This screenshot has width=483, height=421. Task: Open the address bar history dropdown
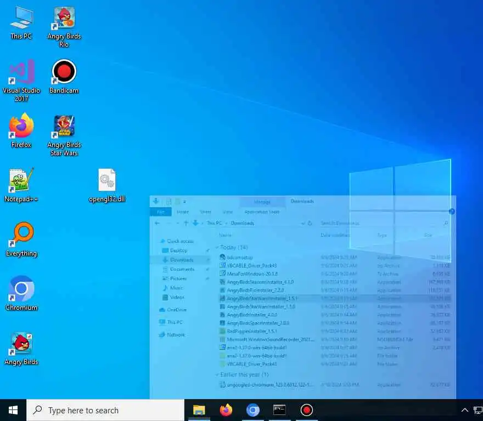[304, 223]
